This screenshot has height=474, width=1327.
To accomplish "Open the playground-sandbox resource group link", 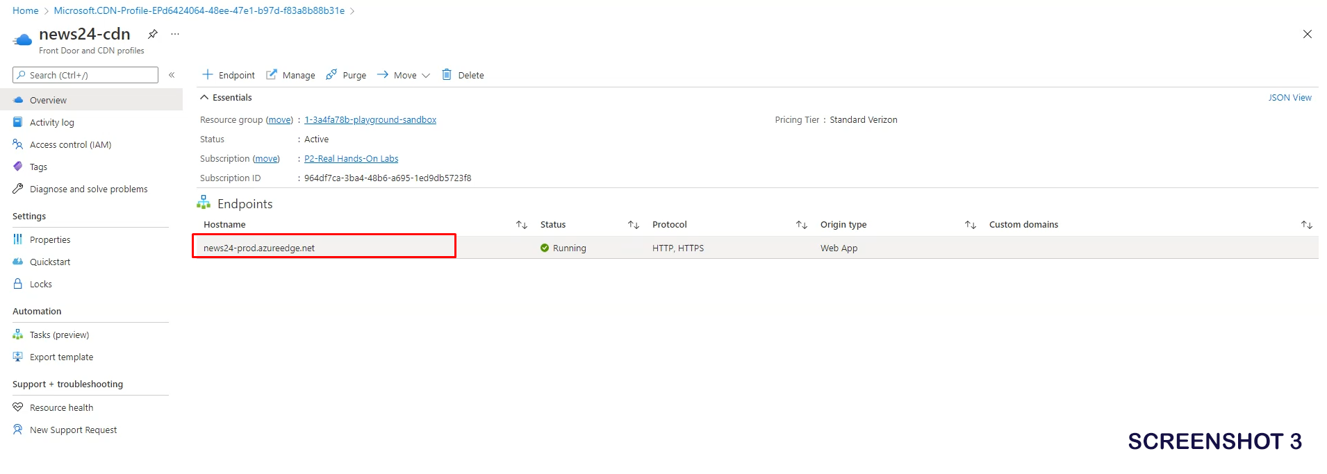I will tap(370, 120).
